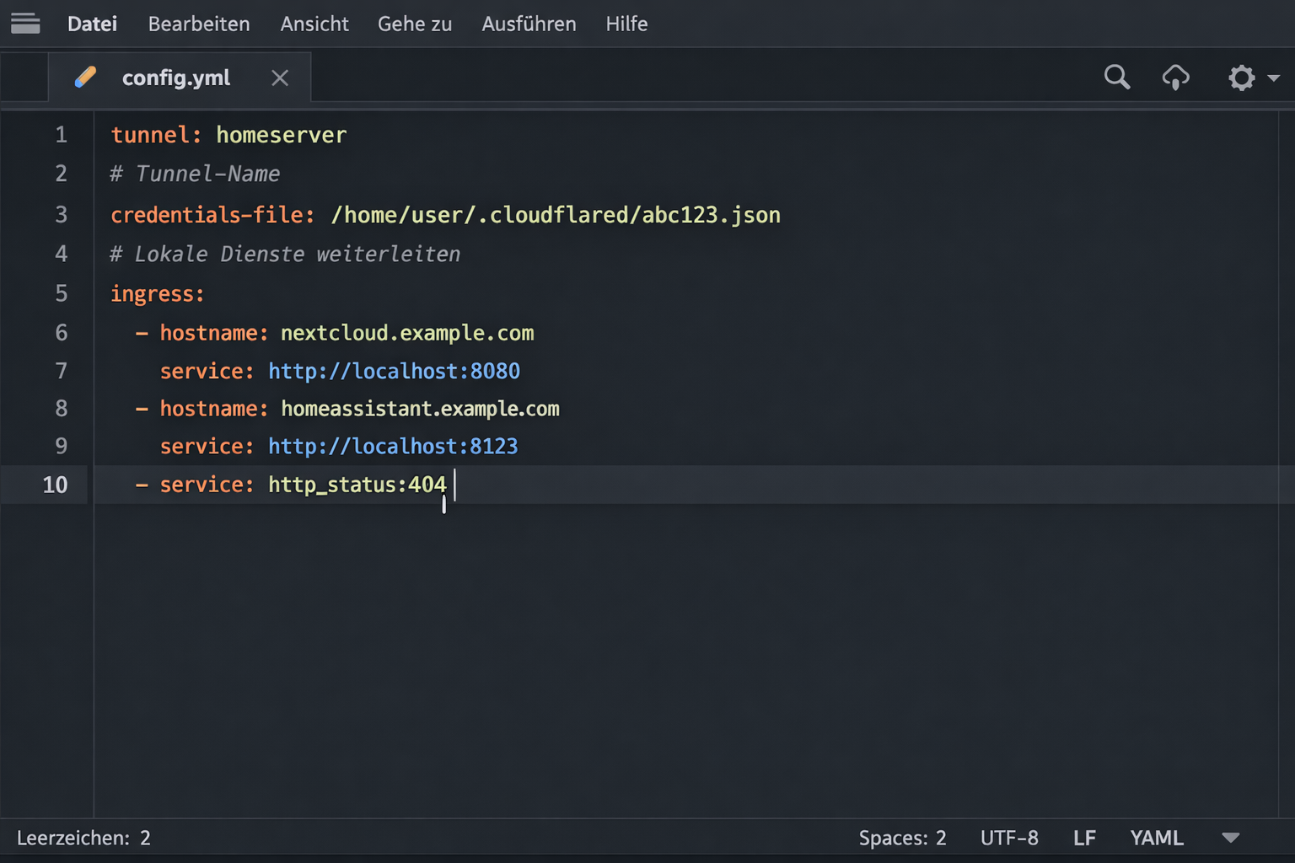Open the settings gear icon
1295x863 pixels.
(x=1242, y=78)
